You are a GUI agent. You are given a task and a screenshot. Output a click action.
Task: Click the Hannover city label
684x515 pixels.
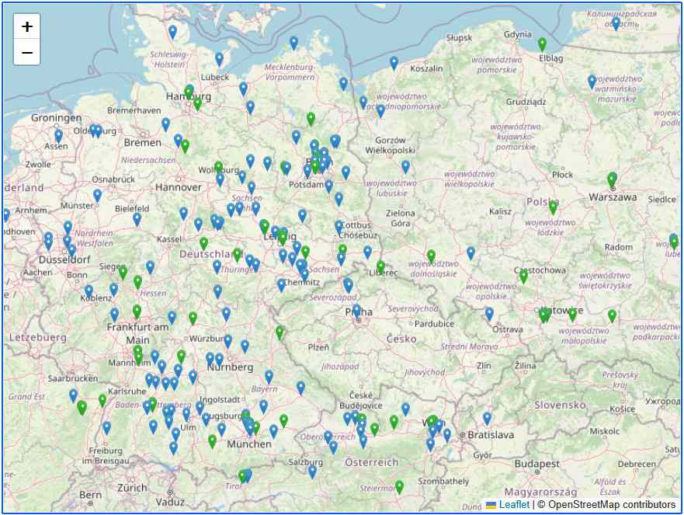point(179,187)
